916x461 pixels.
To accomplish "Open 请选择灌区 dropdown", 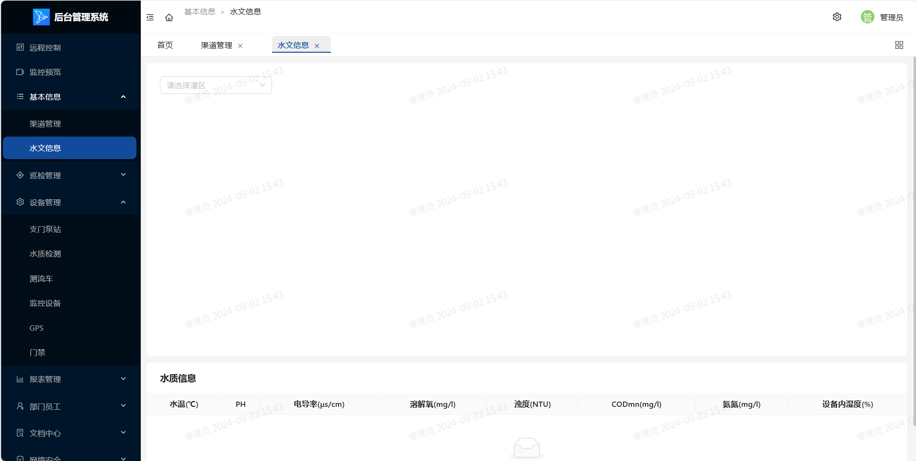I will pos(216,85).
